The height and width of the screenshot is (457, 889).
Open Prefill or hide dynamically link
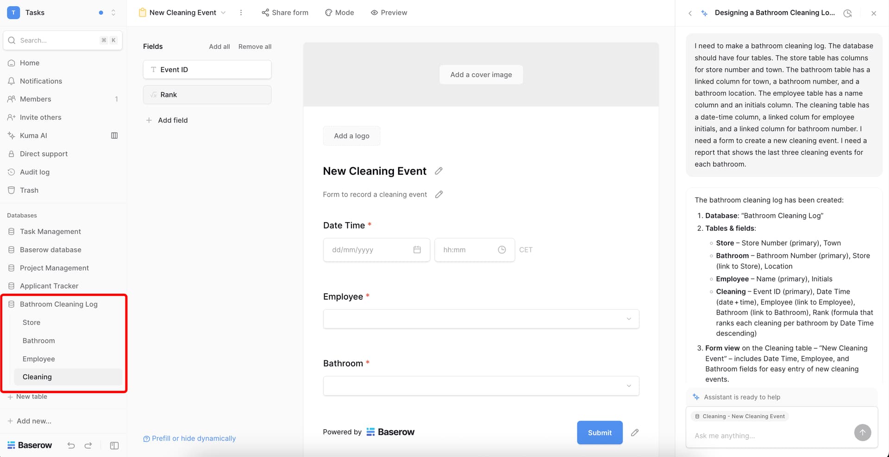[x=194, y=438]
